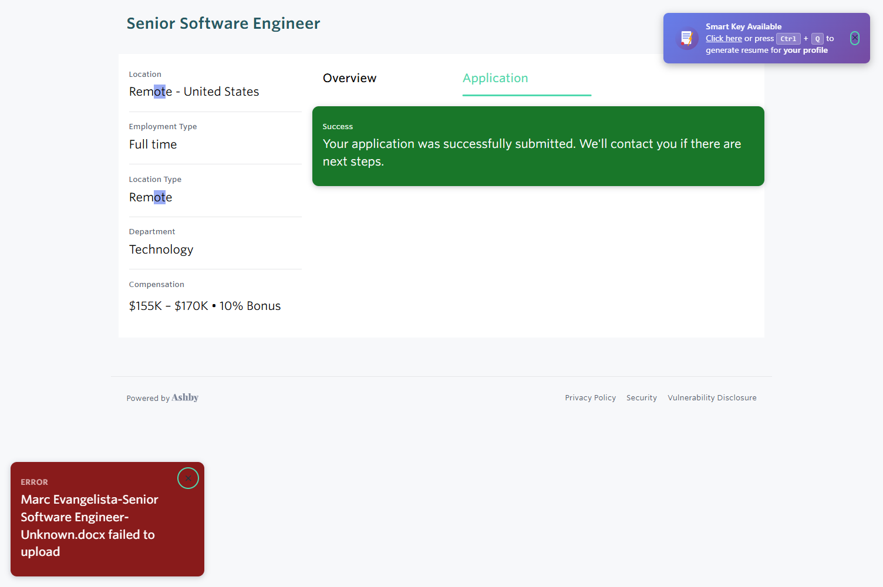The width and height of the screenshot is (883, 587).
Task: Open the Vulnerability Disclosure link
Action: (712, 398)
